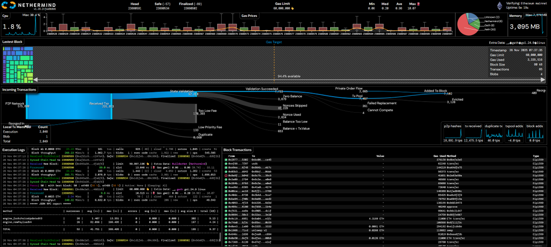
Task: Click the Ethereum diamond logo
Action: [499, 6]
